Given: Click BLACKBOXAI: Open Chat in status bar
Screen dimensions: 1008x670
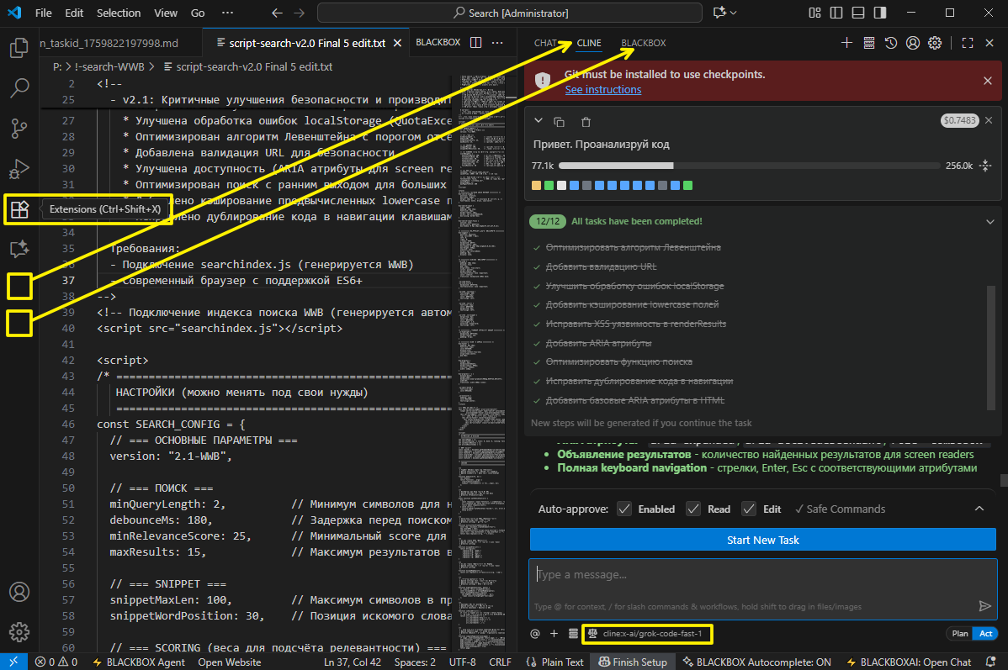Looking at the screenshot, I should (909, 662).
